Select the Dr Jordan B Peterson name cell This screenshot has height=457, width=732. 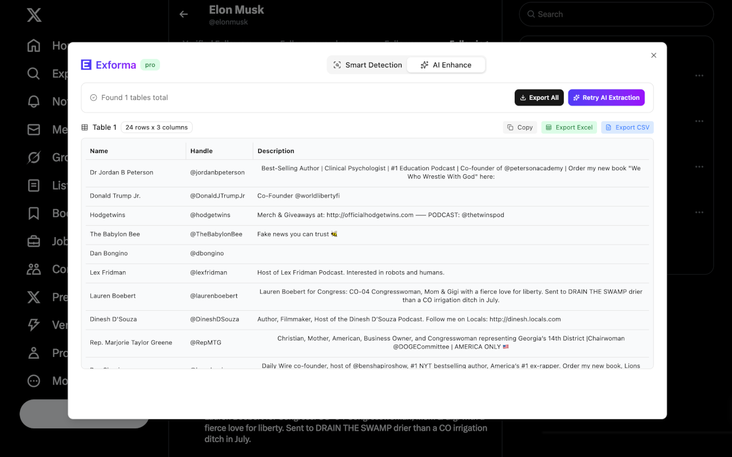pyautogui.click(x=136, y=173)
